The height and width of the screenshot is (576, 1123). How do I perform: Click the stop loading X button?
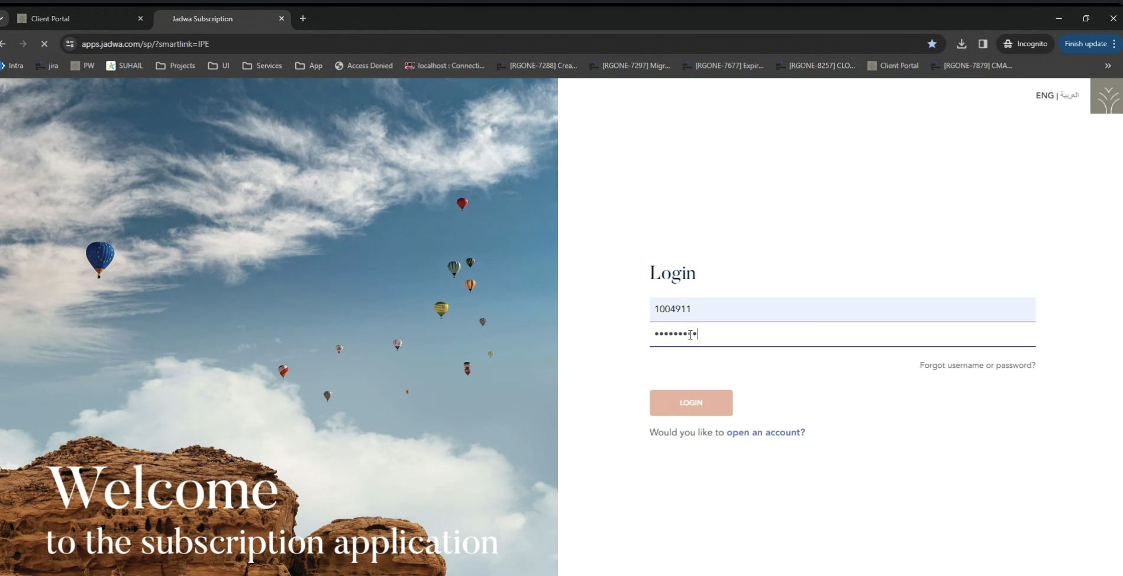coord(44,44)
